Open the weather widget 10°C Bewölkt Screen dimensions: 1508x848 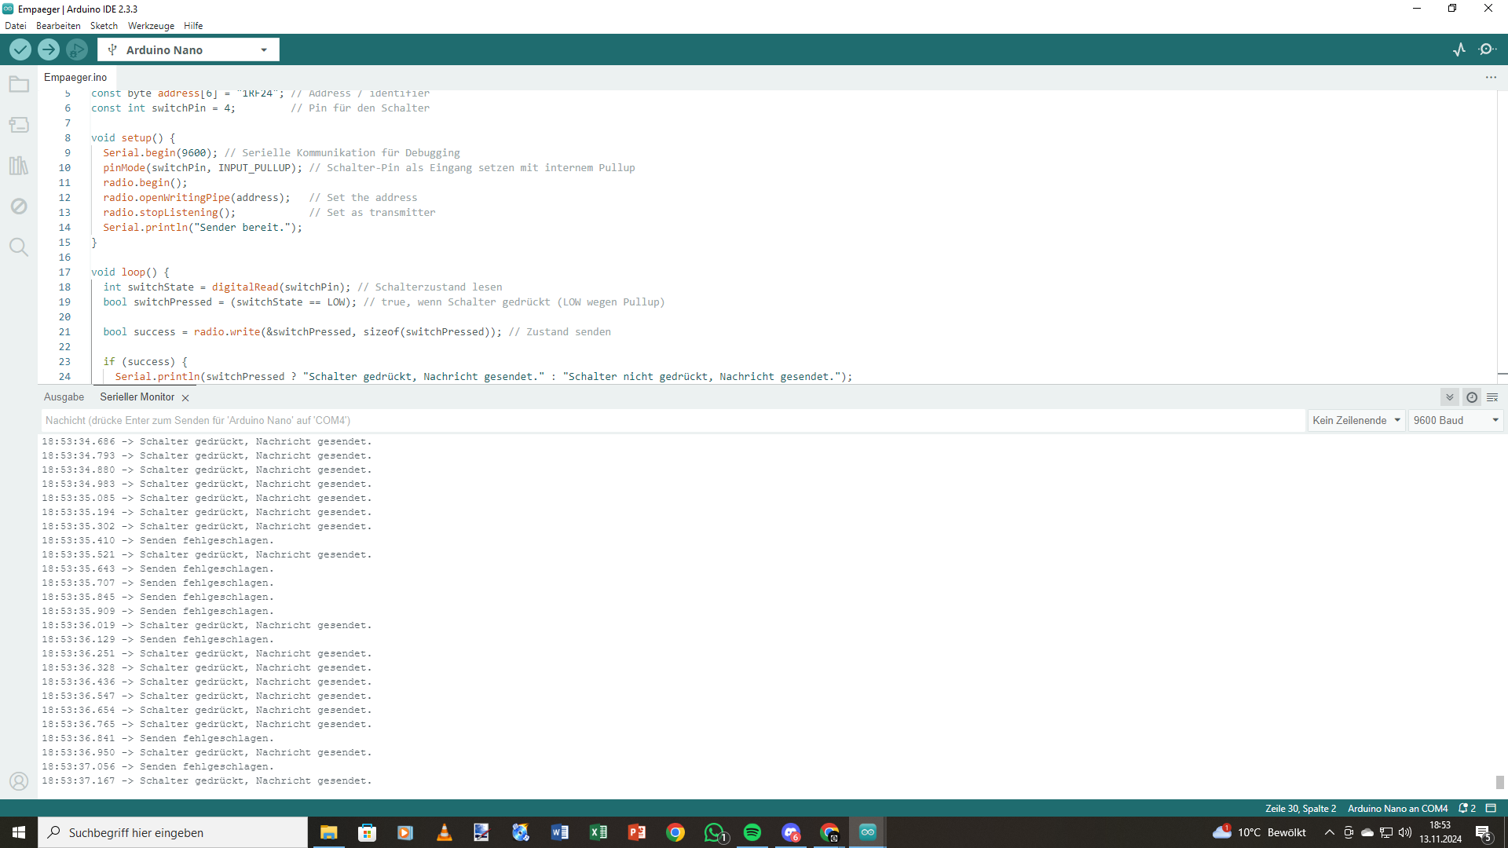(1260, 832)
